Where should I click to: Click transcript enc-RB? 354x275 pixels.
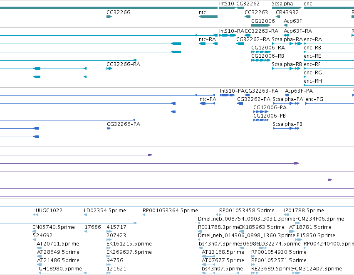coord(312,47)
